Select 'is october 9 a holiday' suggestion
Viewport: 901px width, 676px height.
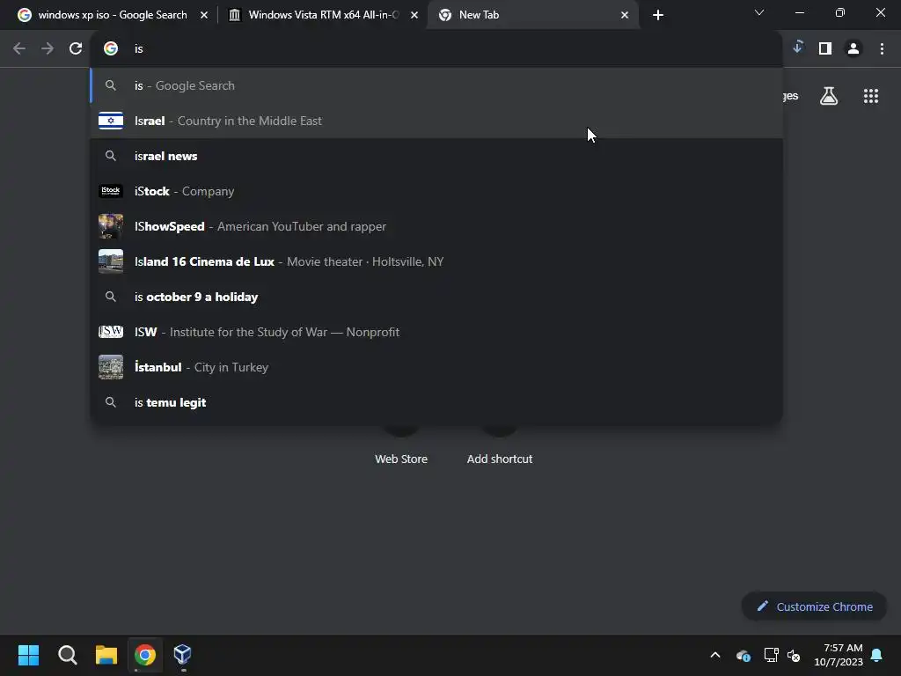tap(436, 297)
